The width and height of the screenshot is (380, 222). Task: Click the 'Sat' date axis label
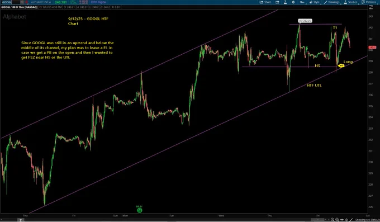click(x=368, y=215)
